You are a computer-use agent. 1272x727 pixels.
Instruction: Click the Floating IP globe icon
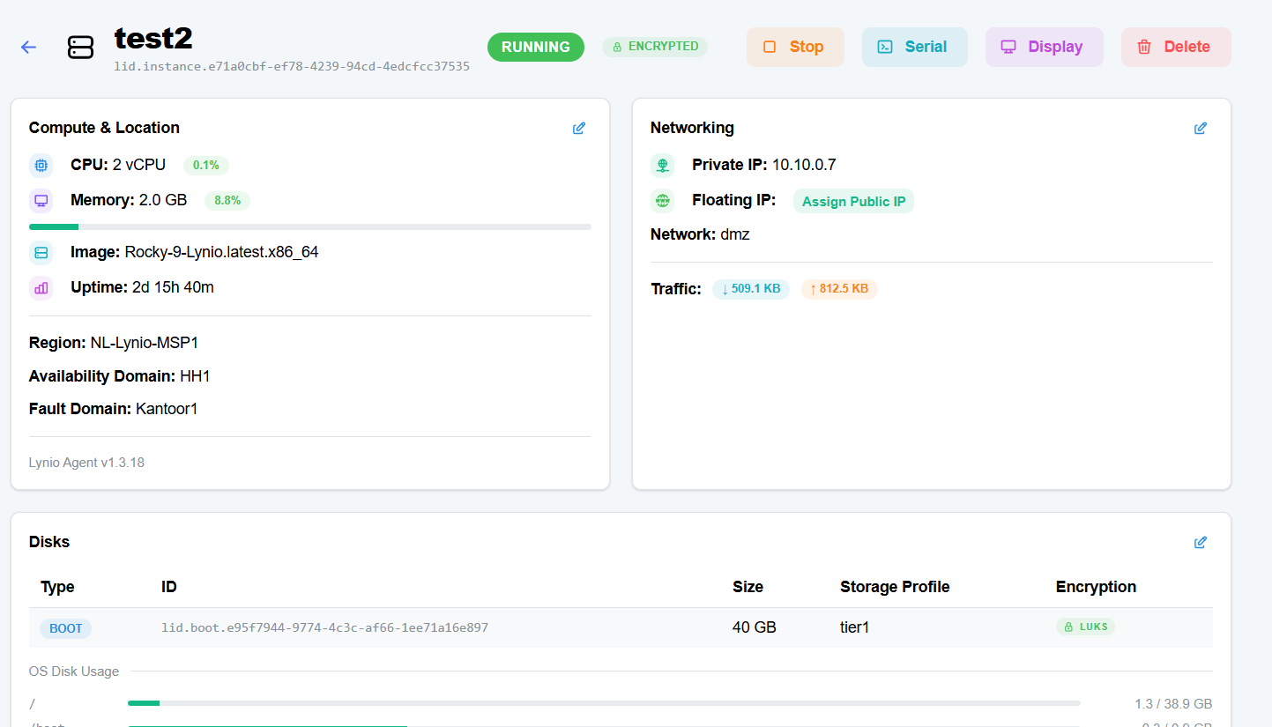[x=662, y=200]
